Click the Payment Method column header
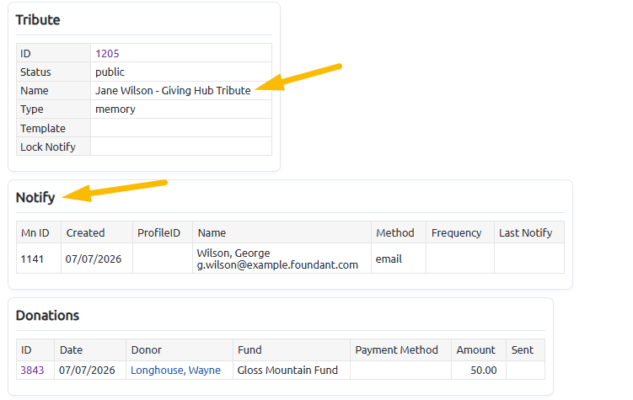 click(396, 350)
